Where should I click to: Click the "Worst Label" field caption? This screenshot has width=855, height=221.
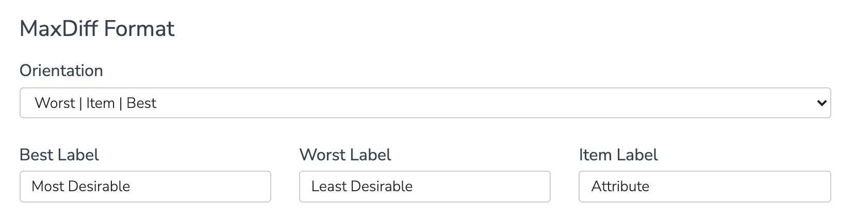pyautogui.click(x=345, y=155)
